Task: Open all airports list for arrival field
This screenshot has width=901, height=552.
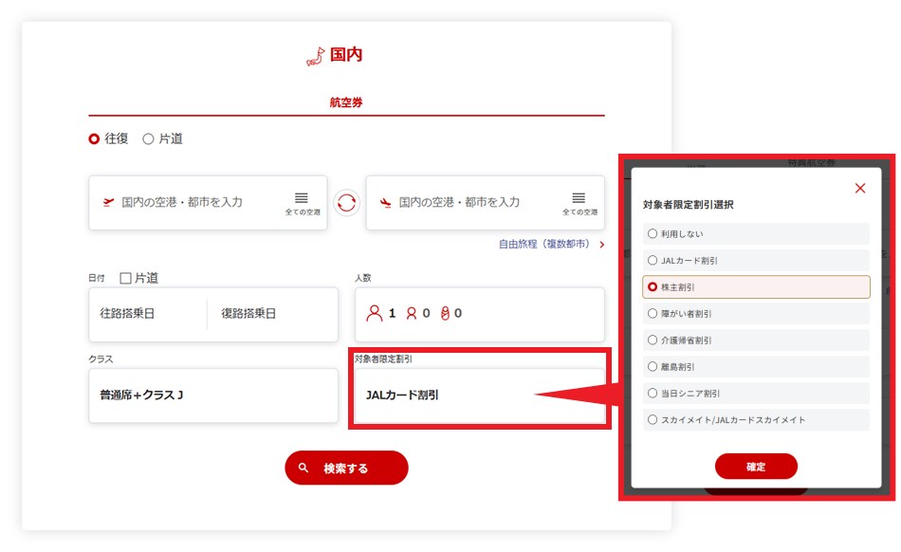Action: point(579,202)
